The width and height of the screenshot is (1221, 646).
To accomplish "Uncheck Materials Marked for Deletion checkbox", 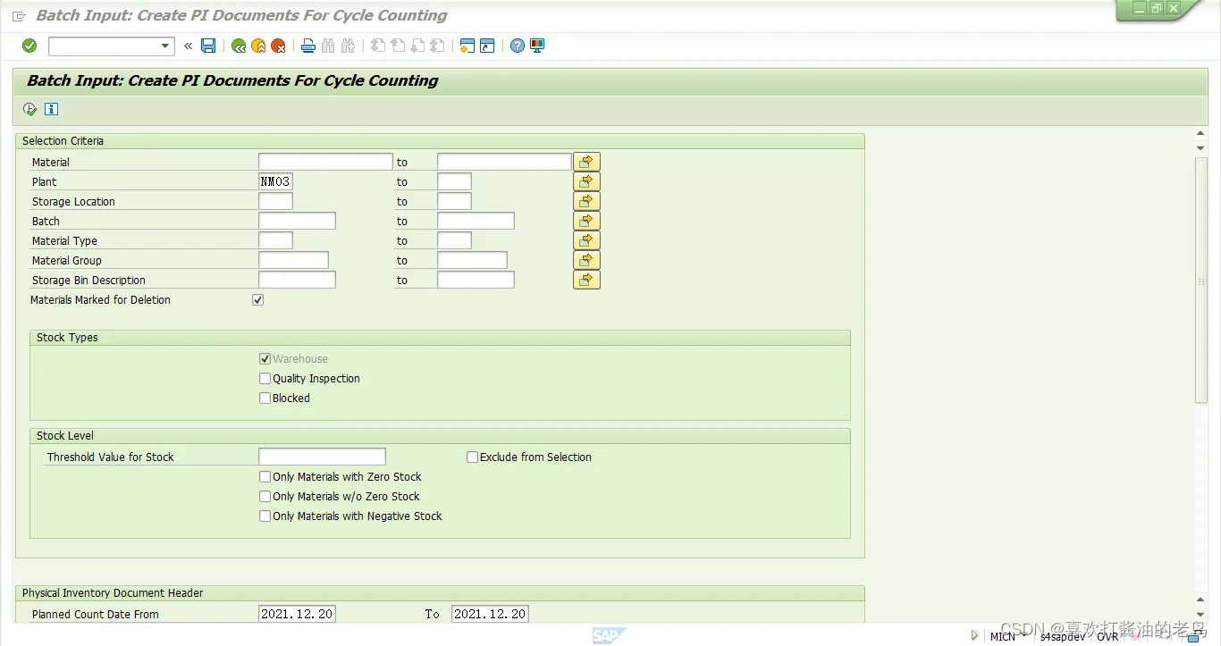I will pos(258,300).
